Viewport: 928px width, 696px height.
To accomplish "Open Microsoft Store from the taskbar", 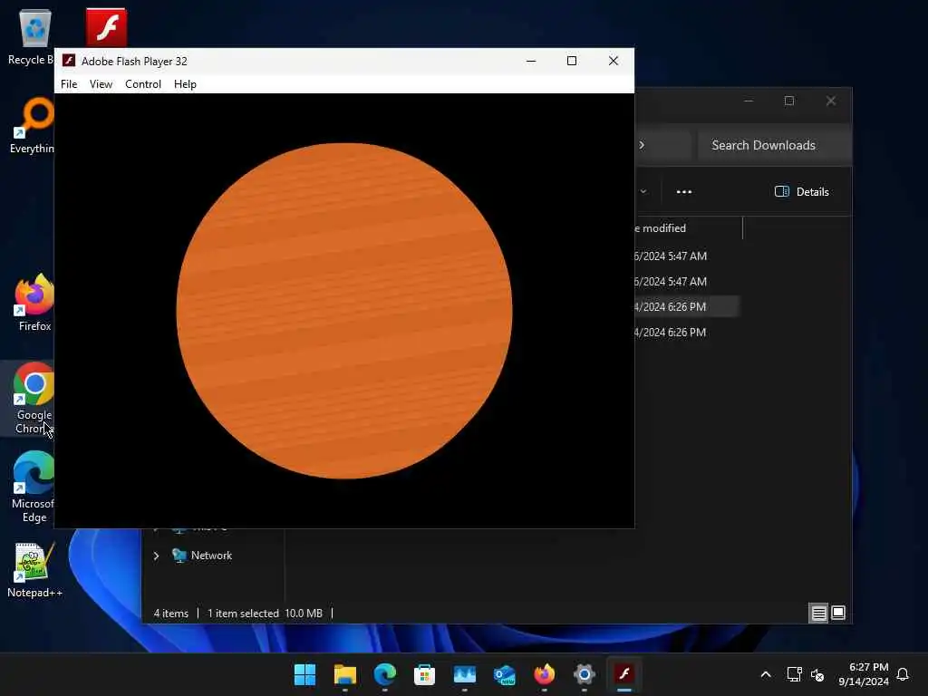I will (424, 674).
